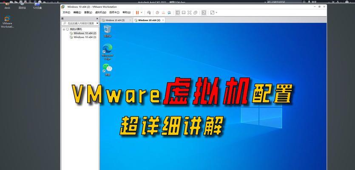355x170 pixels.
Task: Revert to snapshot toolbar icon
Action: tap(163, 13)
